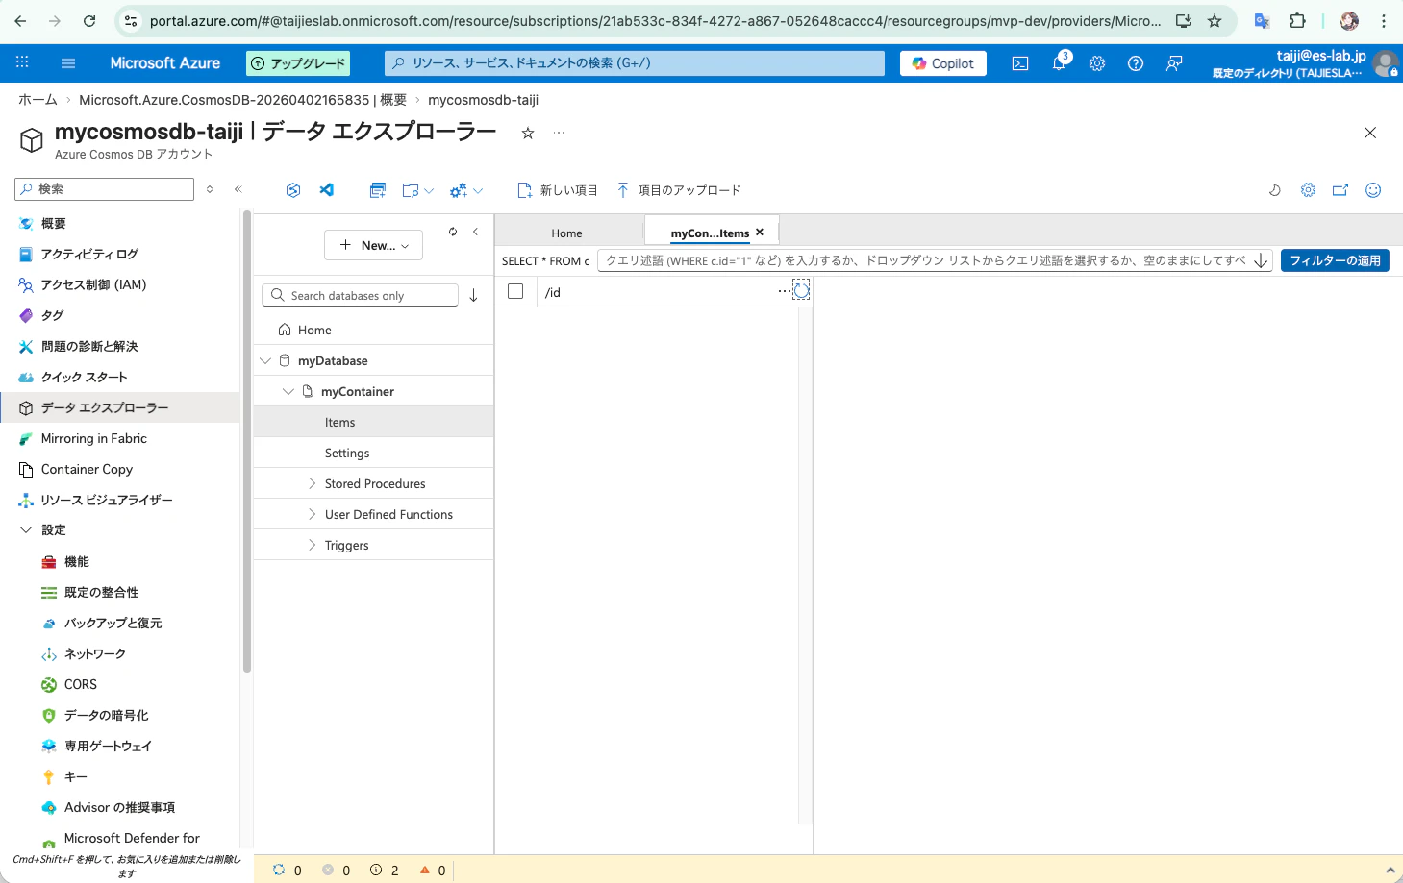Collapse the myDatabase node
1403x883 pixels.
265,360
